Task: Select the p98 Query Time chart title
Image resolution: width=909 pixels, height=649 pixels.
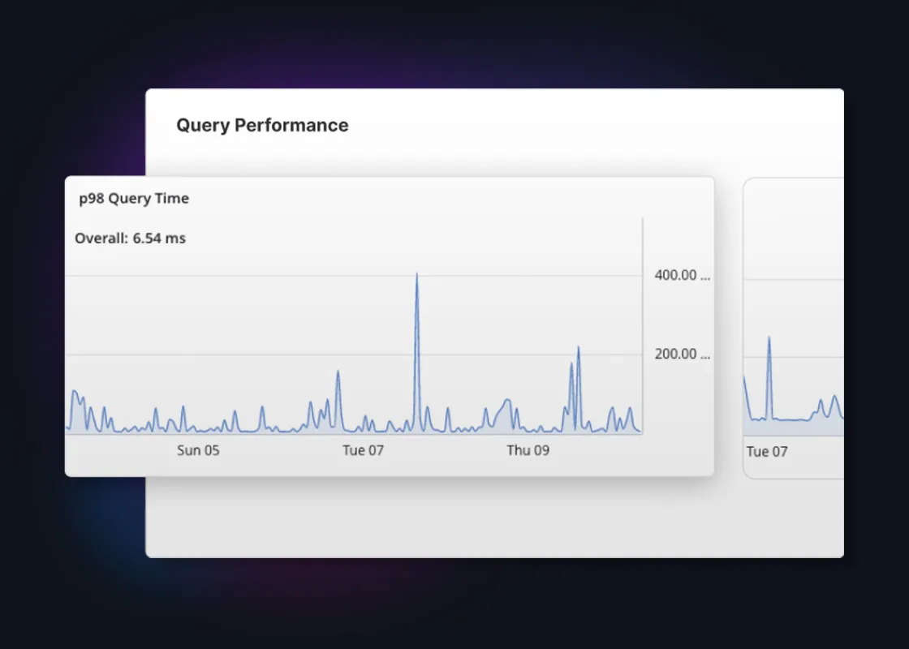Action: (x=134, y=198)
